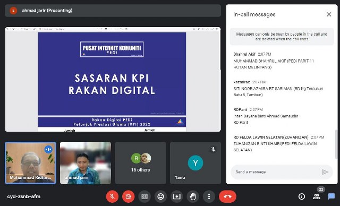340x206 pixels.
Task: Click the ahmad jarir (Presenting) banner
Action: pos(113,11)
